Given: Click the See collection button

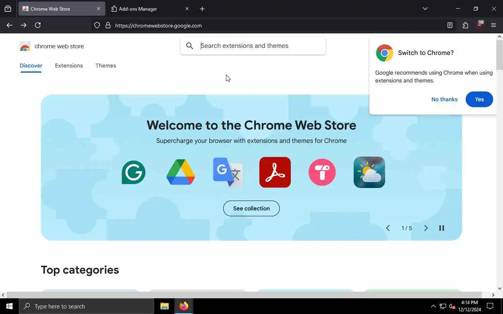Looking at the screenshot, I should point(251,208).
